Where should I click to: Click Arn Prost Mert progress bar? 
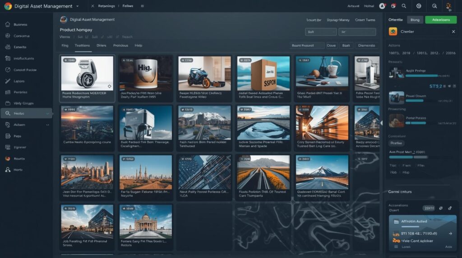point(408,157)
